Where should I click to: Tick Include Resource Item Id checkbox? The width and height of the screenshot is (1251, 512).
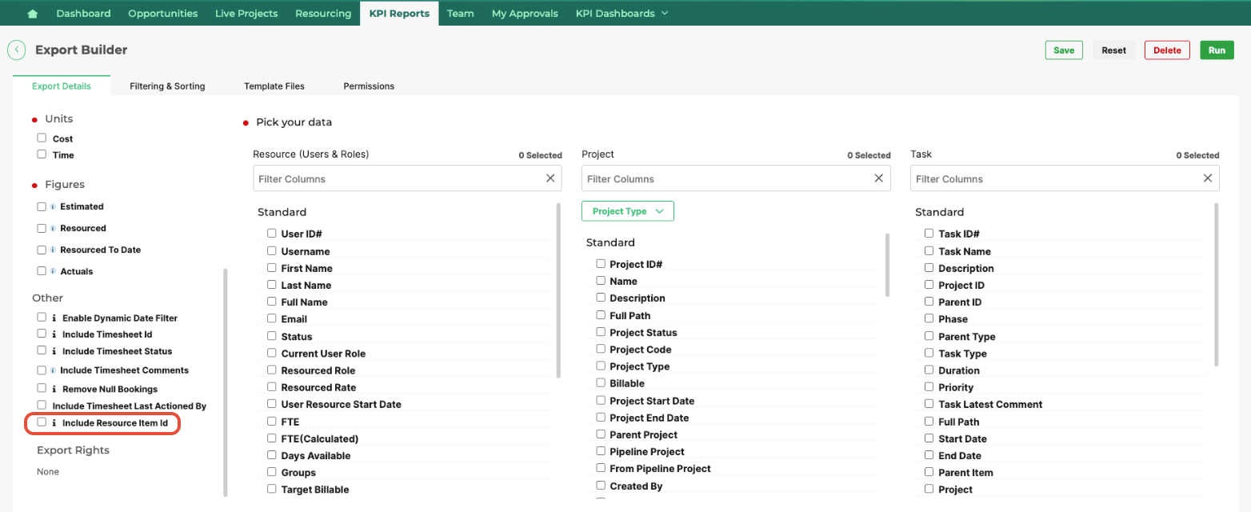point(42,422)
